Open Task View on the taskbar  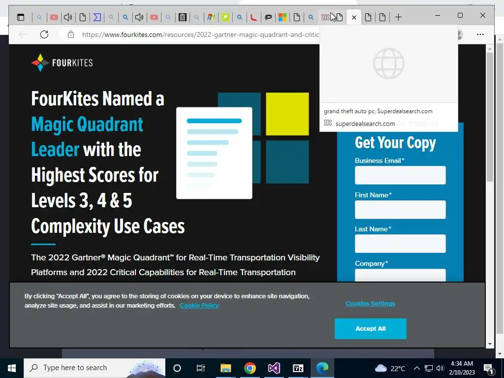(201, 368)
